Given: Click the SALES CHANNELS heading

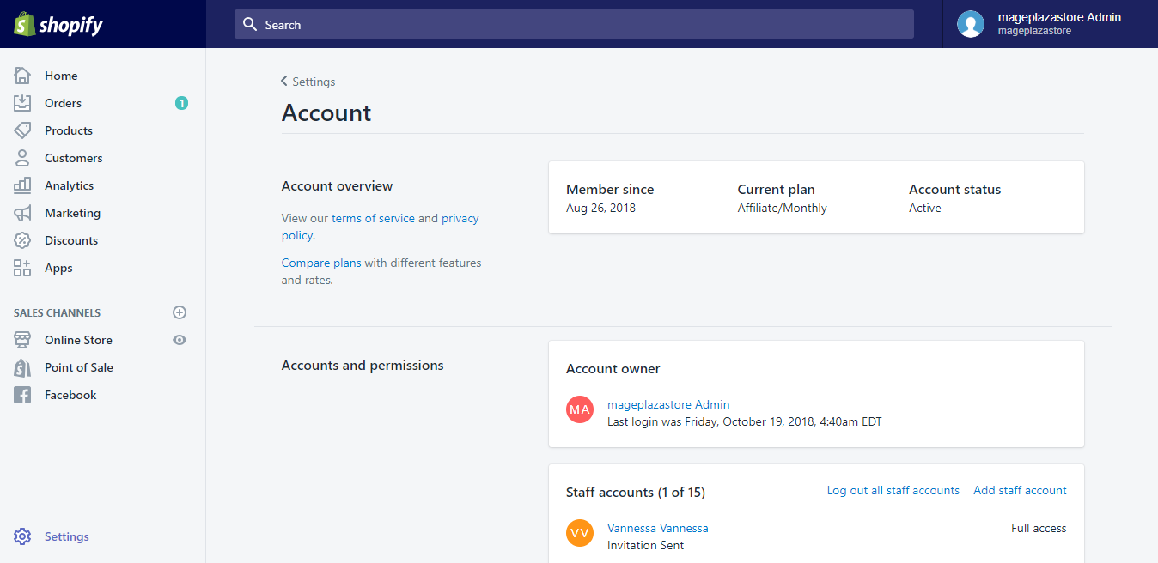Looking at the screenshot, I should click(57, 312).
